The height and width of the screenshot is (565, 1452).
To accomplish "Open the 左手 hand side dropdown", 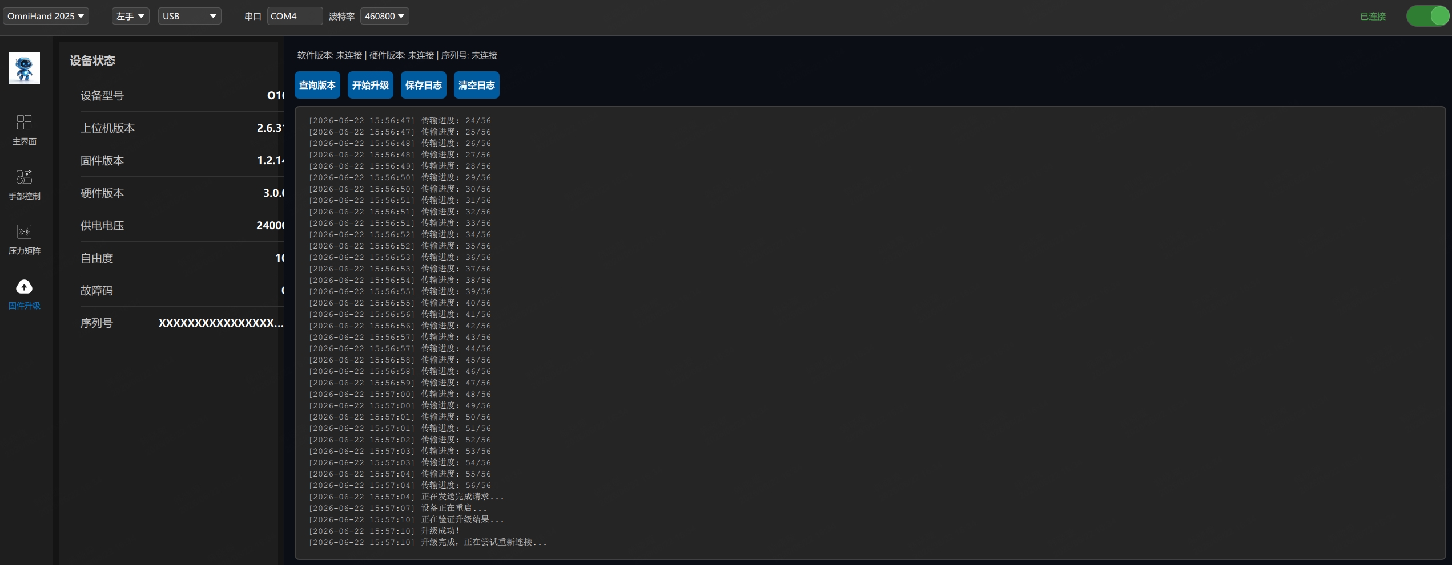I will (130, 16).
